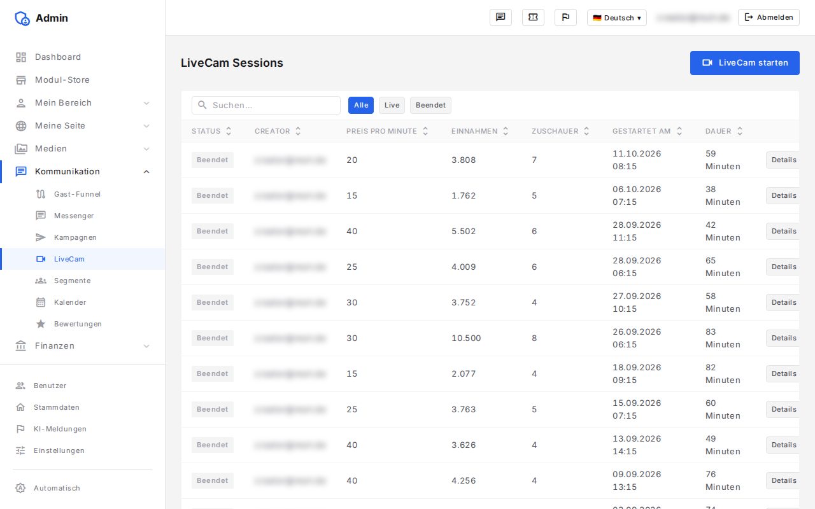Open the Gast-Funnel submenu item

click(x=82, y=194)
